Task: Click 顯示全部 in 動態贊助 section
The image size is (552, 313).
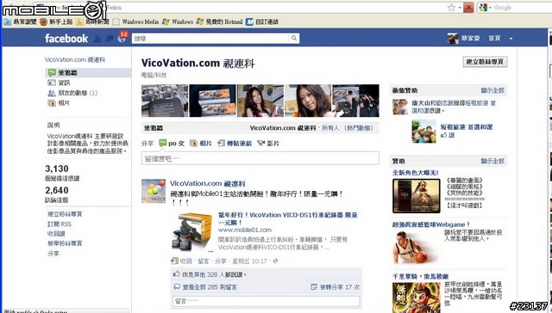Action: coord(492,90)
